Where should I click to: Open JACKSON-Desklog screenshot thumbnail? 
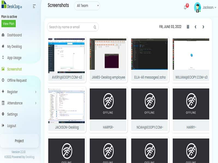[x=66, y=106]
